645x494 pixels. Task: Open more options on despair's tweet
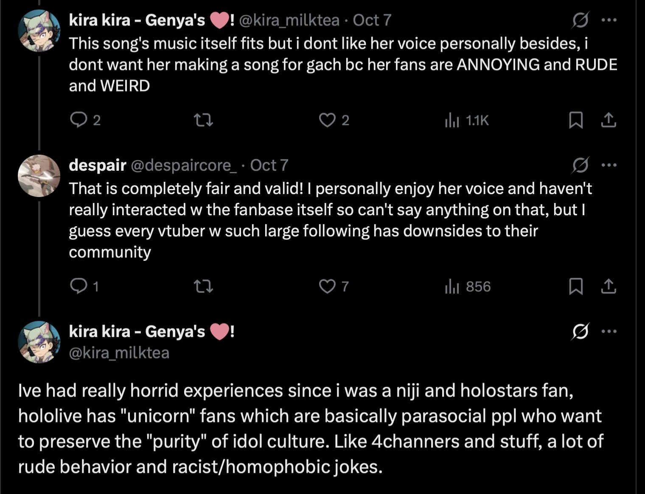point(609,165)
